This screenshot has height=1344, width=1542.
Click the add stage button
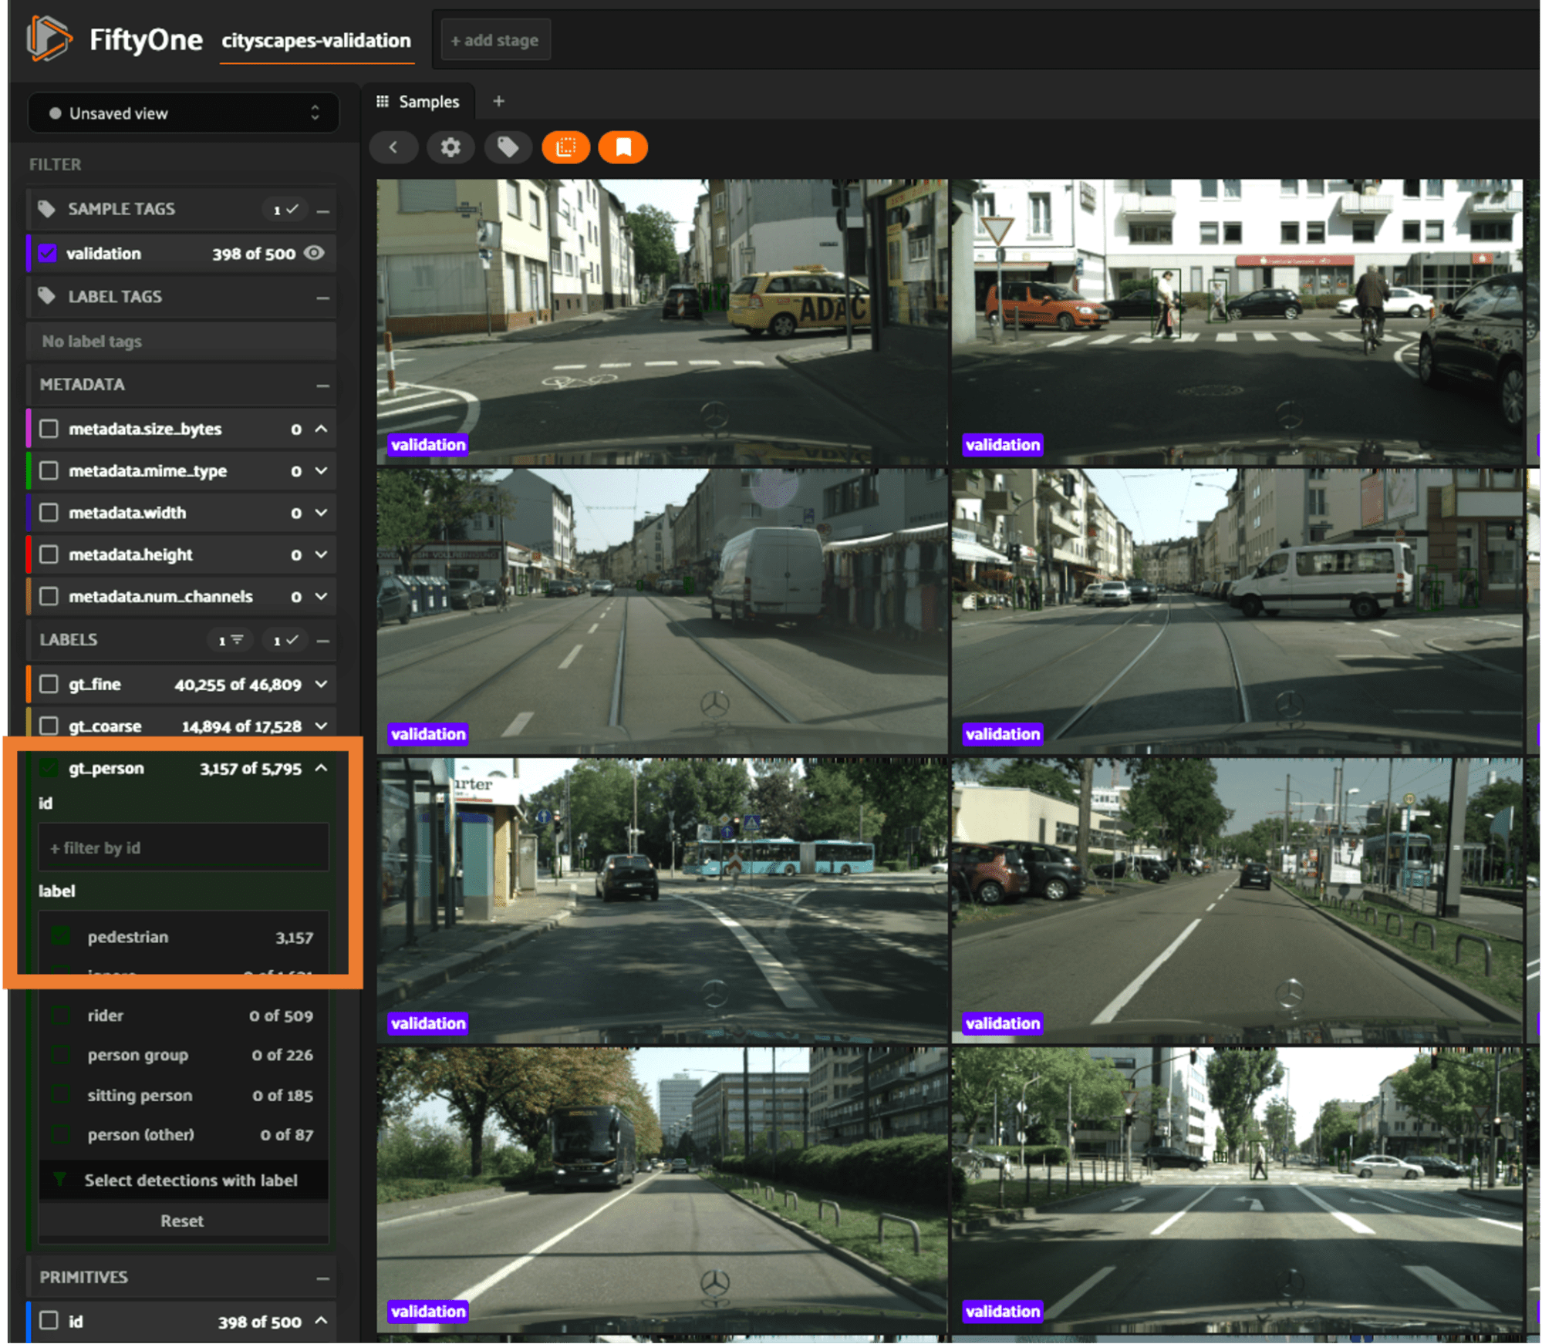(x=494, y=40)
